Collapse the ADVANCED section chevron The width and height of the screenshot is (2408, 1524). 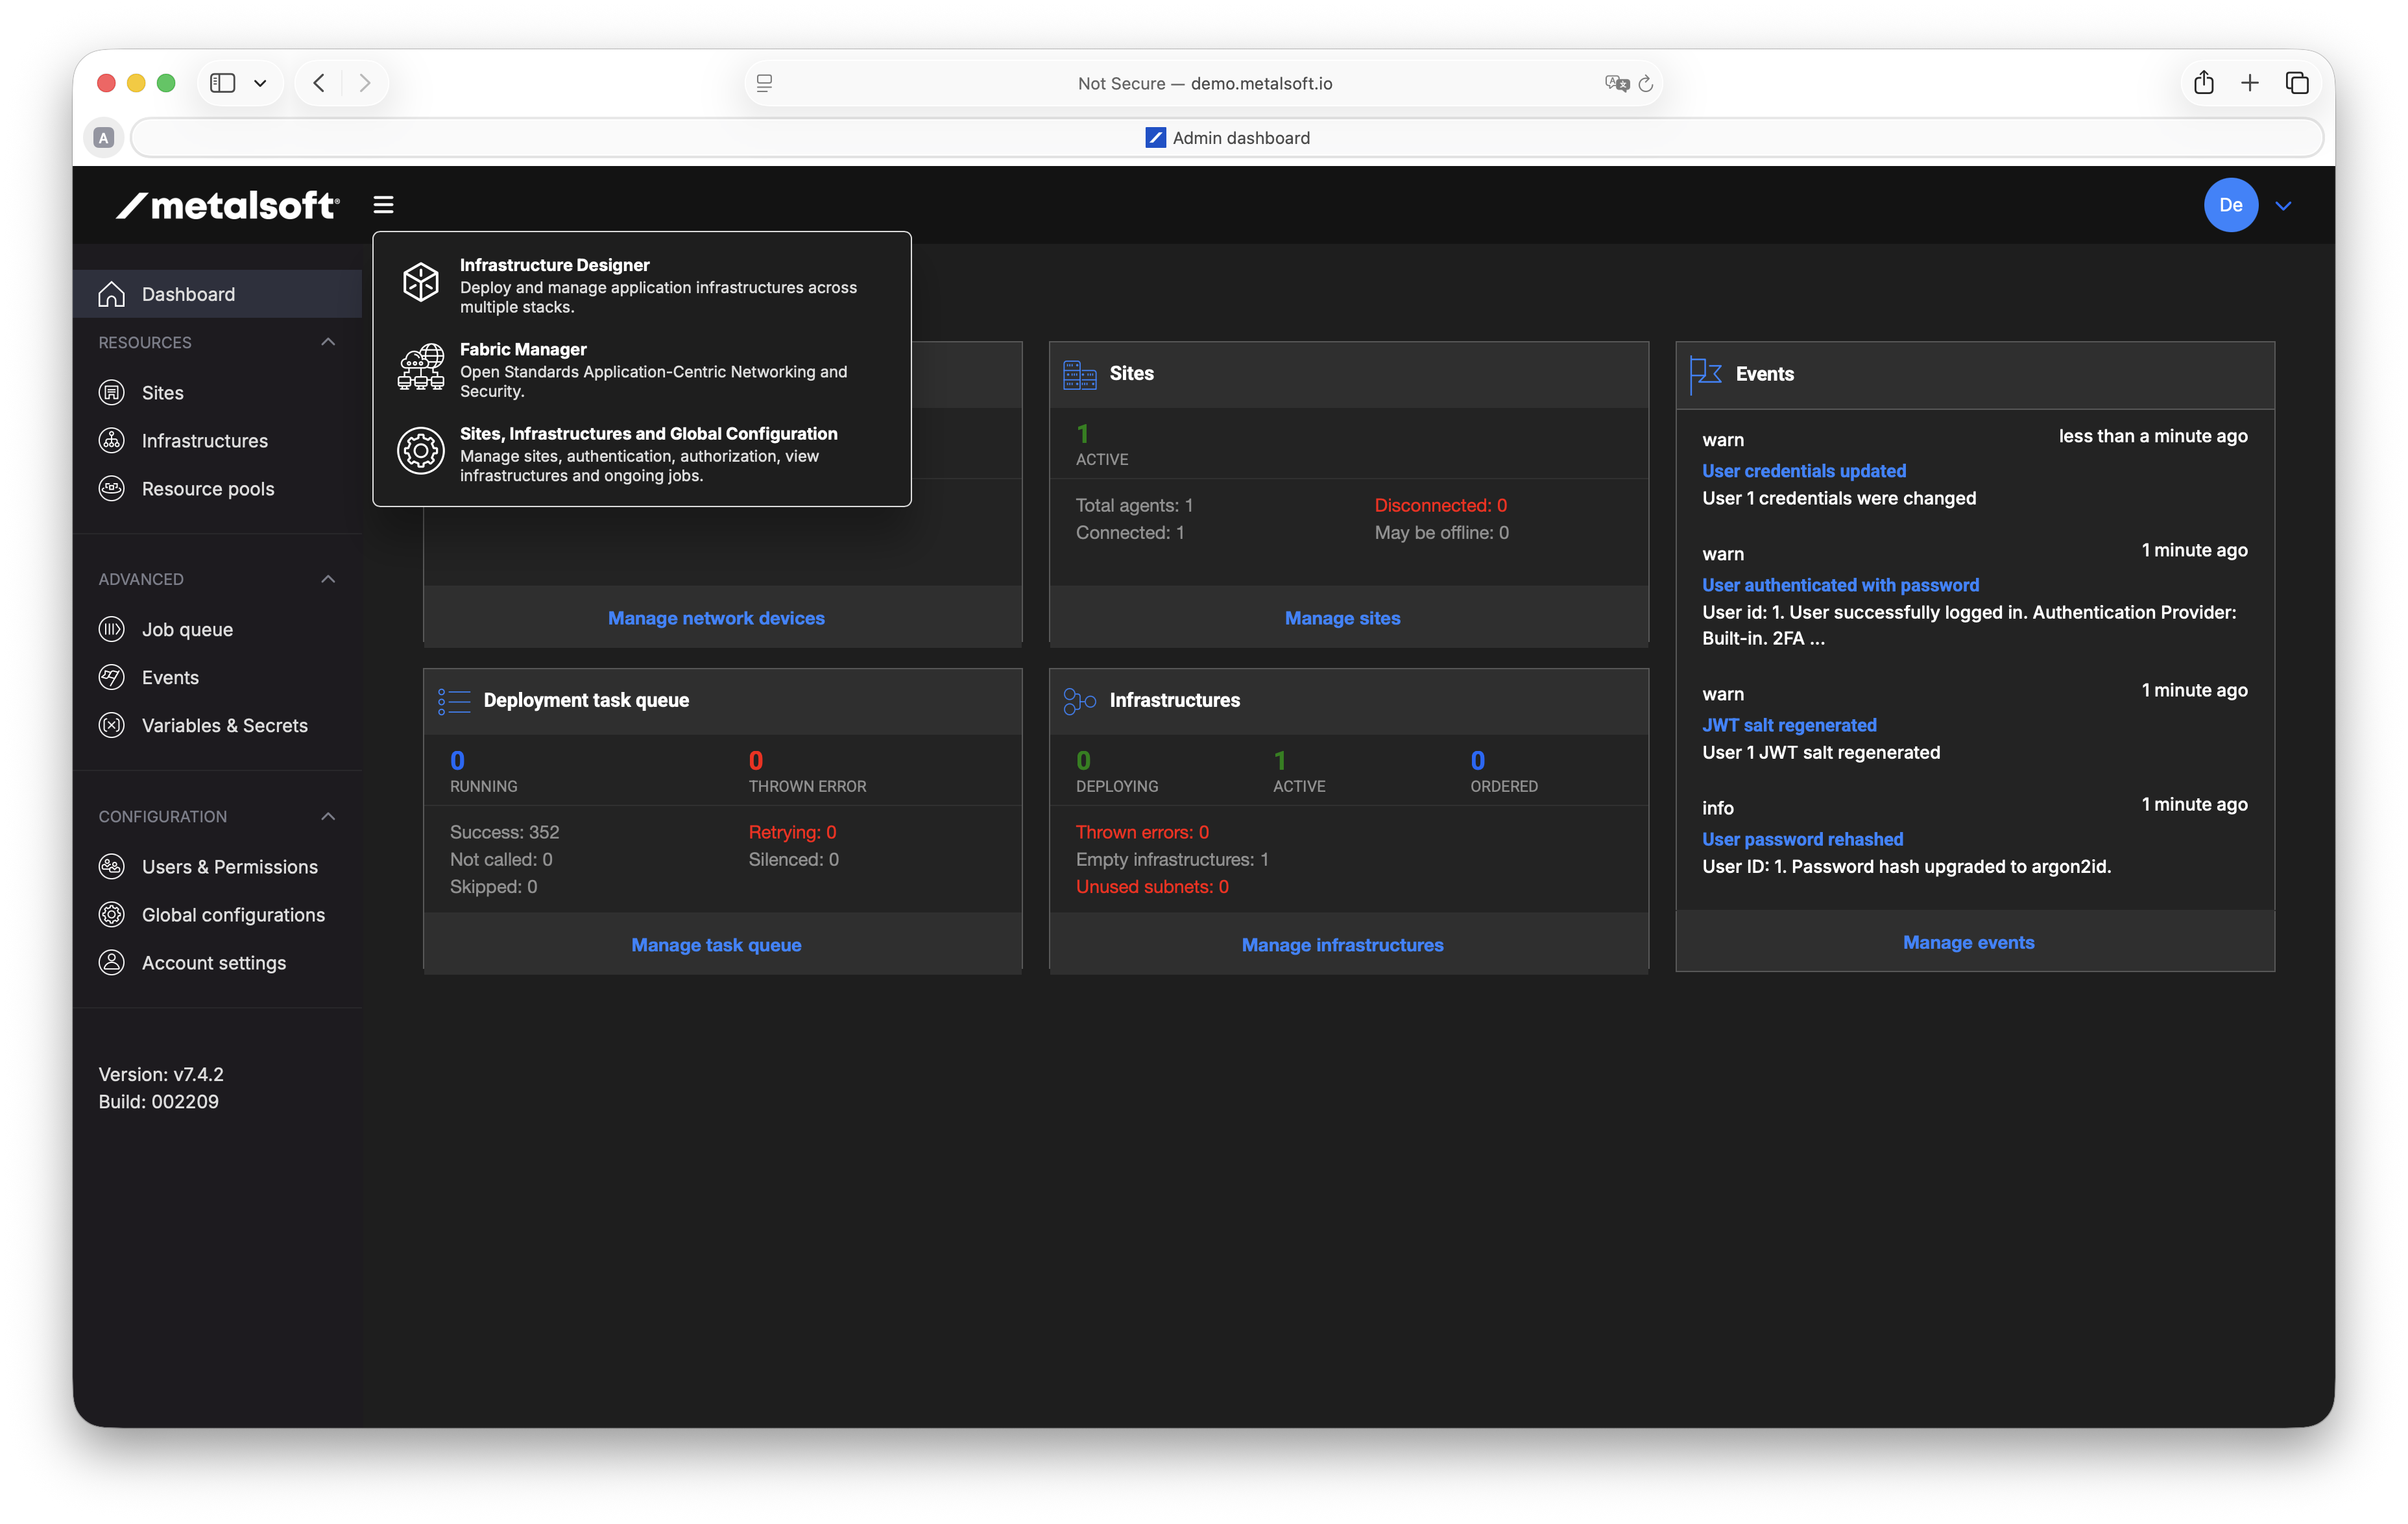[328, 579]
